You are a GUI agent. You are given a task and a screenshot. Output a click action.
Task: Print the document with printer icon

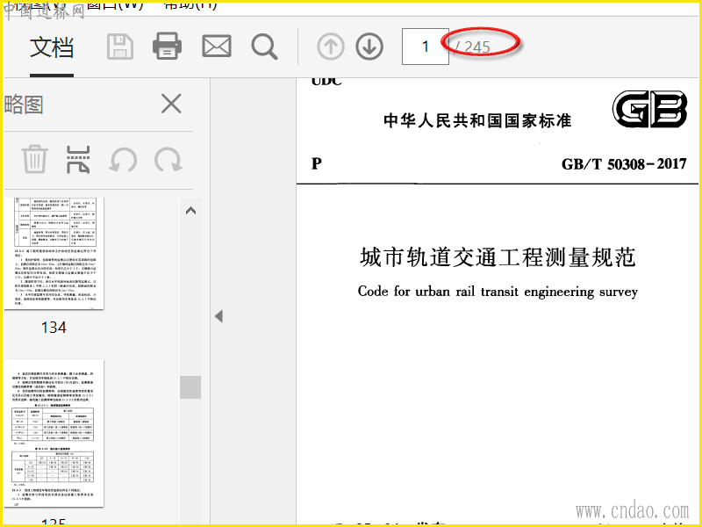point(167,47)
